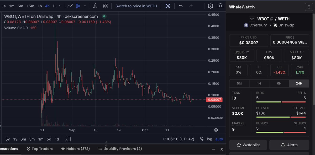315x155 pixels.
Task: Open the indicators (fx) tool
Action: 95,6
